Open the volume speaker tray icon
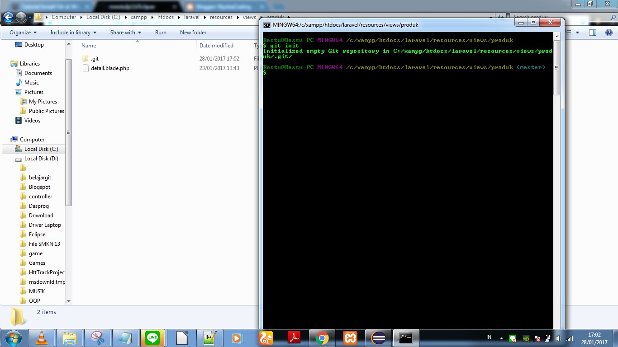This screenshot has height=347, width=618. tap(559, 338)
